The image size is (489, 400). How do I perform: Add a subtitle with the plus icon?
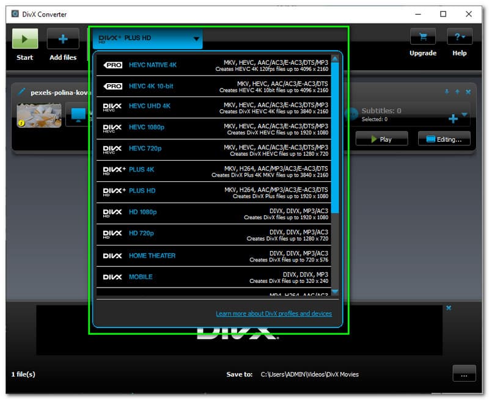click(453, 118)
